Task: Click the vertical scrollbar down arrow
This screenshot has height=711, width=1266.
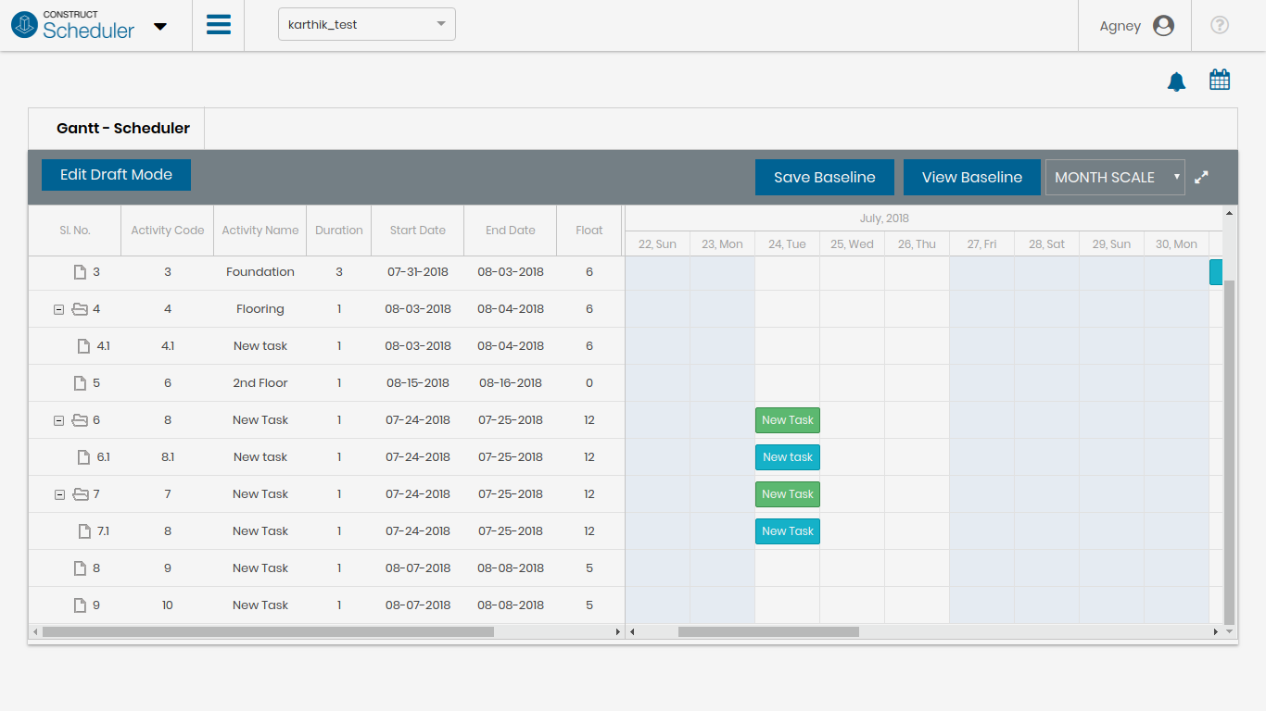Action: coord(1230,631)
